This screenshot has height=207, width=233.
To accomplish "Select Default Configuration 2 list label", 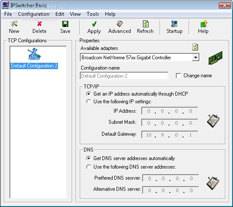I will point(34,66).
